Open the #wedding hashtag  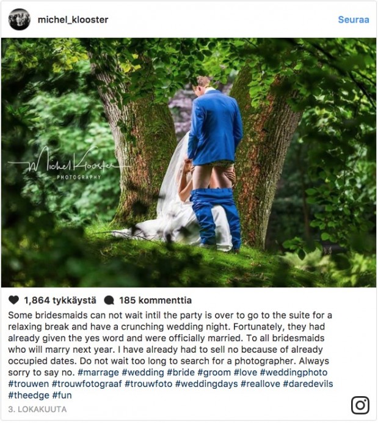tap(143, 372)
